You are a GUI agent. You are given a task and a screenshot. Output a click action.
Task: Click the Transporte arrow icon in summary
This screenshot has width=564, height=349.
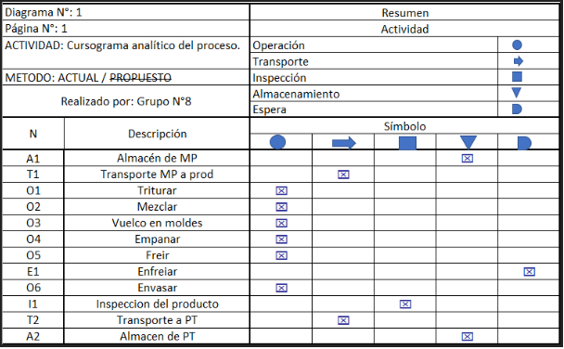coord(519,61)
